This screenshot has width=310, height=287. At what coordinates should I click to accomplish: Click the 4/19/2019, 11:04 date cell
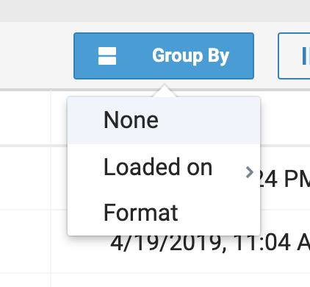[x=210, y=243]
